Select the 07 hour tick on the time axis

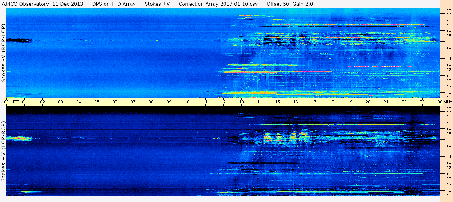click(x=133, y=102)
